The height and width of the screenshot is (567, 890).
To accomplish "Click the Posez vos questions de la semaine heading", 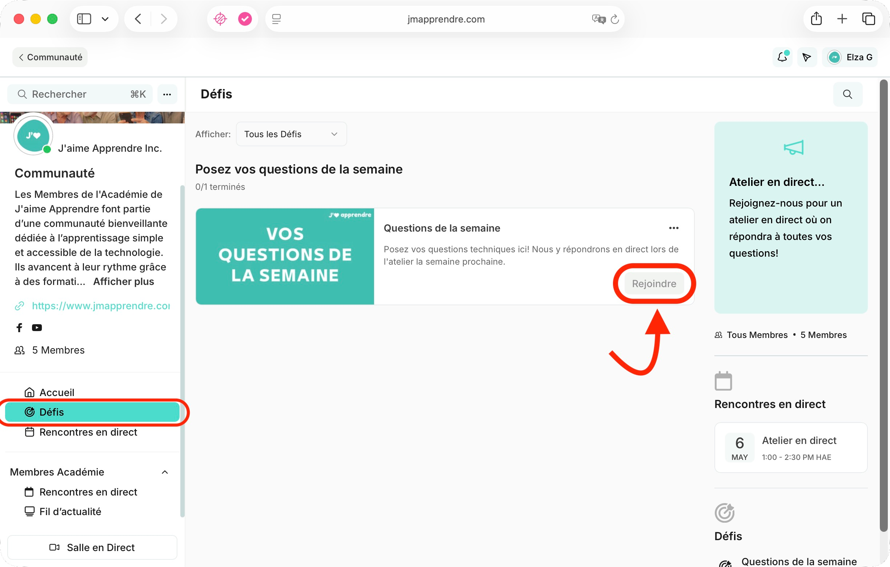I will coord(298,169).
